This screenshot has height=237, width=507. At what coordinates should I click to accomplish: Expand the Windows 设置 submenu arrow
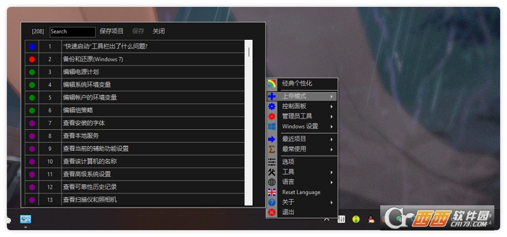331,127
